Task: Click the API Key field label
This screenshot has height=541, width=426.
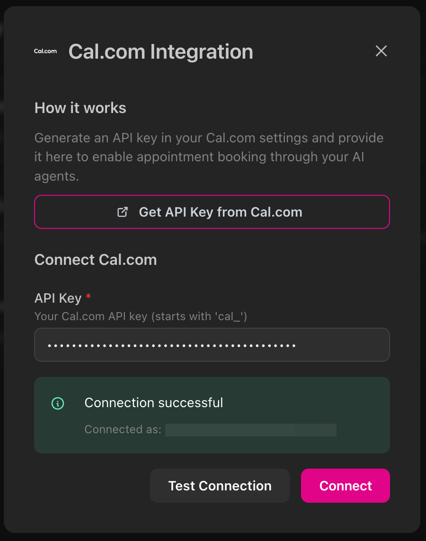Action: (x=57, y=298)
